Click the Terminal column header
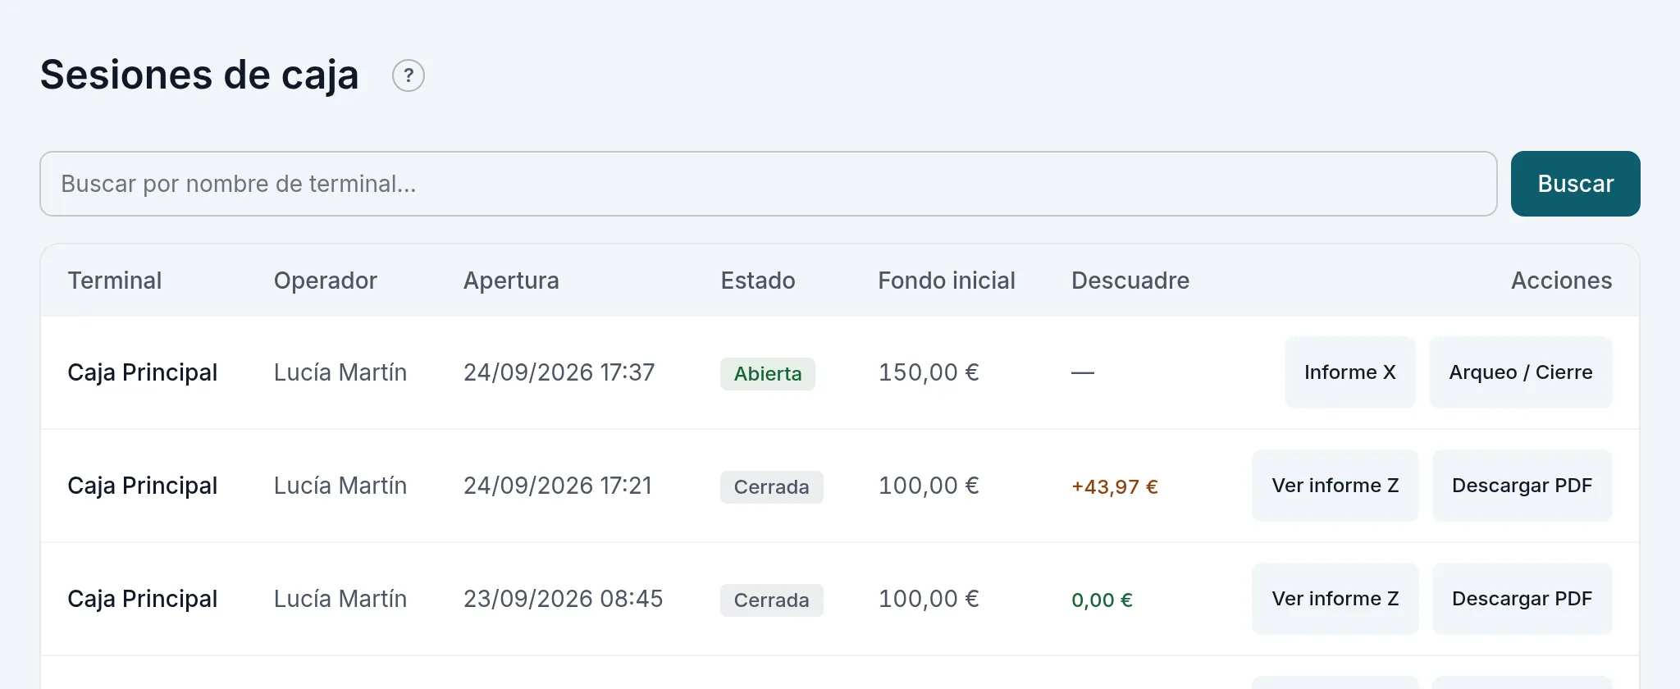Screen dimensions: 1680x689 tap(115, 281)
